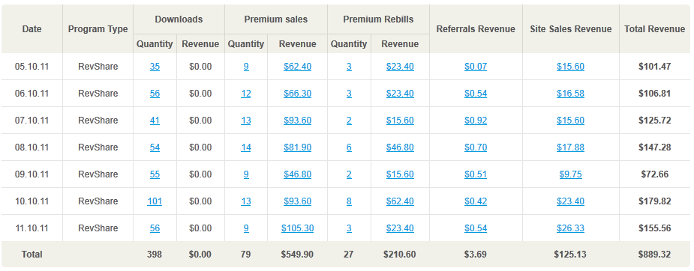Viewport: 694px width, 271px height.
Task: Open referrals revenue $0.54 on 11.10.11
Action: coord(476,228)
